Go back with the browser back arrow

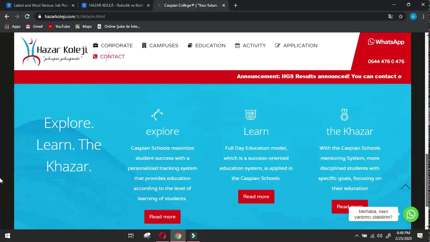tap(7, 16)
